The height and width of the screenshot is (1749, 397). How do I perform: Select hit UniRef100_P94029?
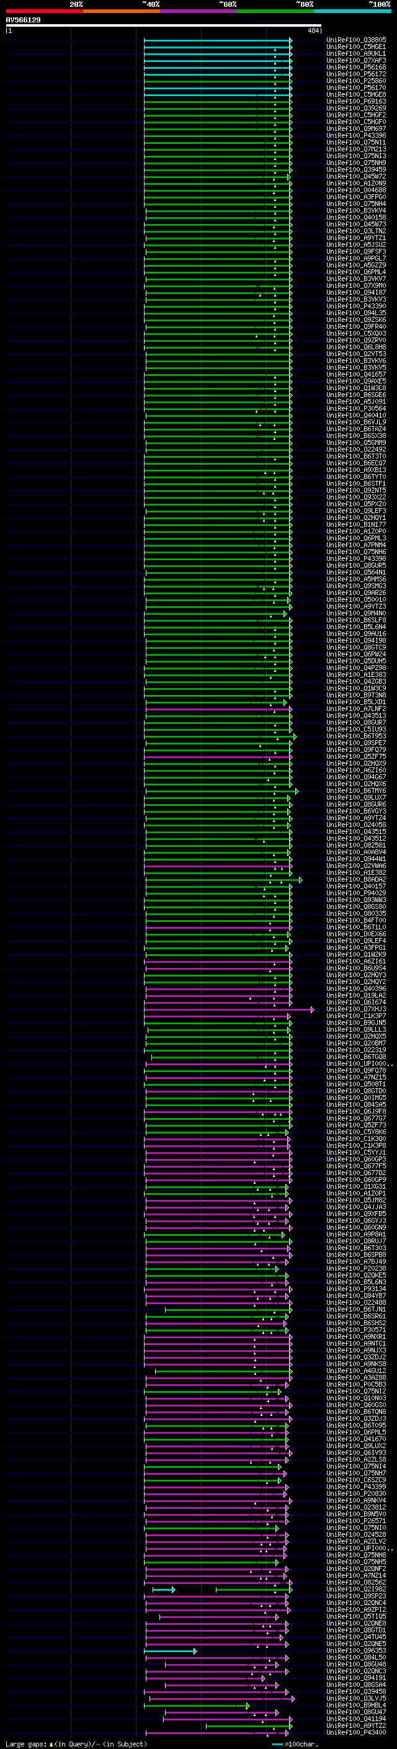click(x=356, y=893)
